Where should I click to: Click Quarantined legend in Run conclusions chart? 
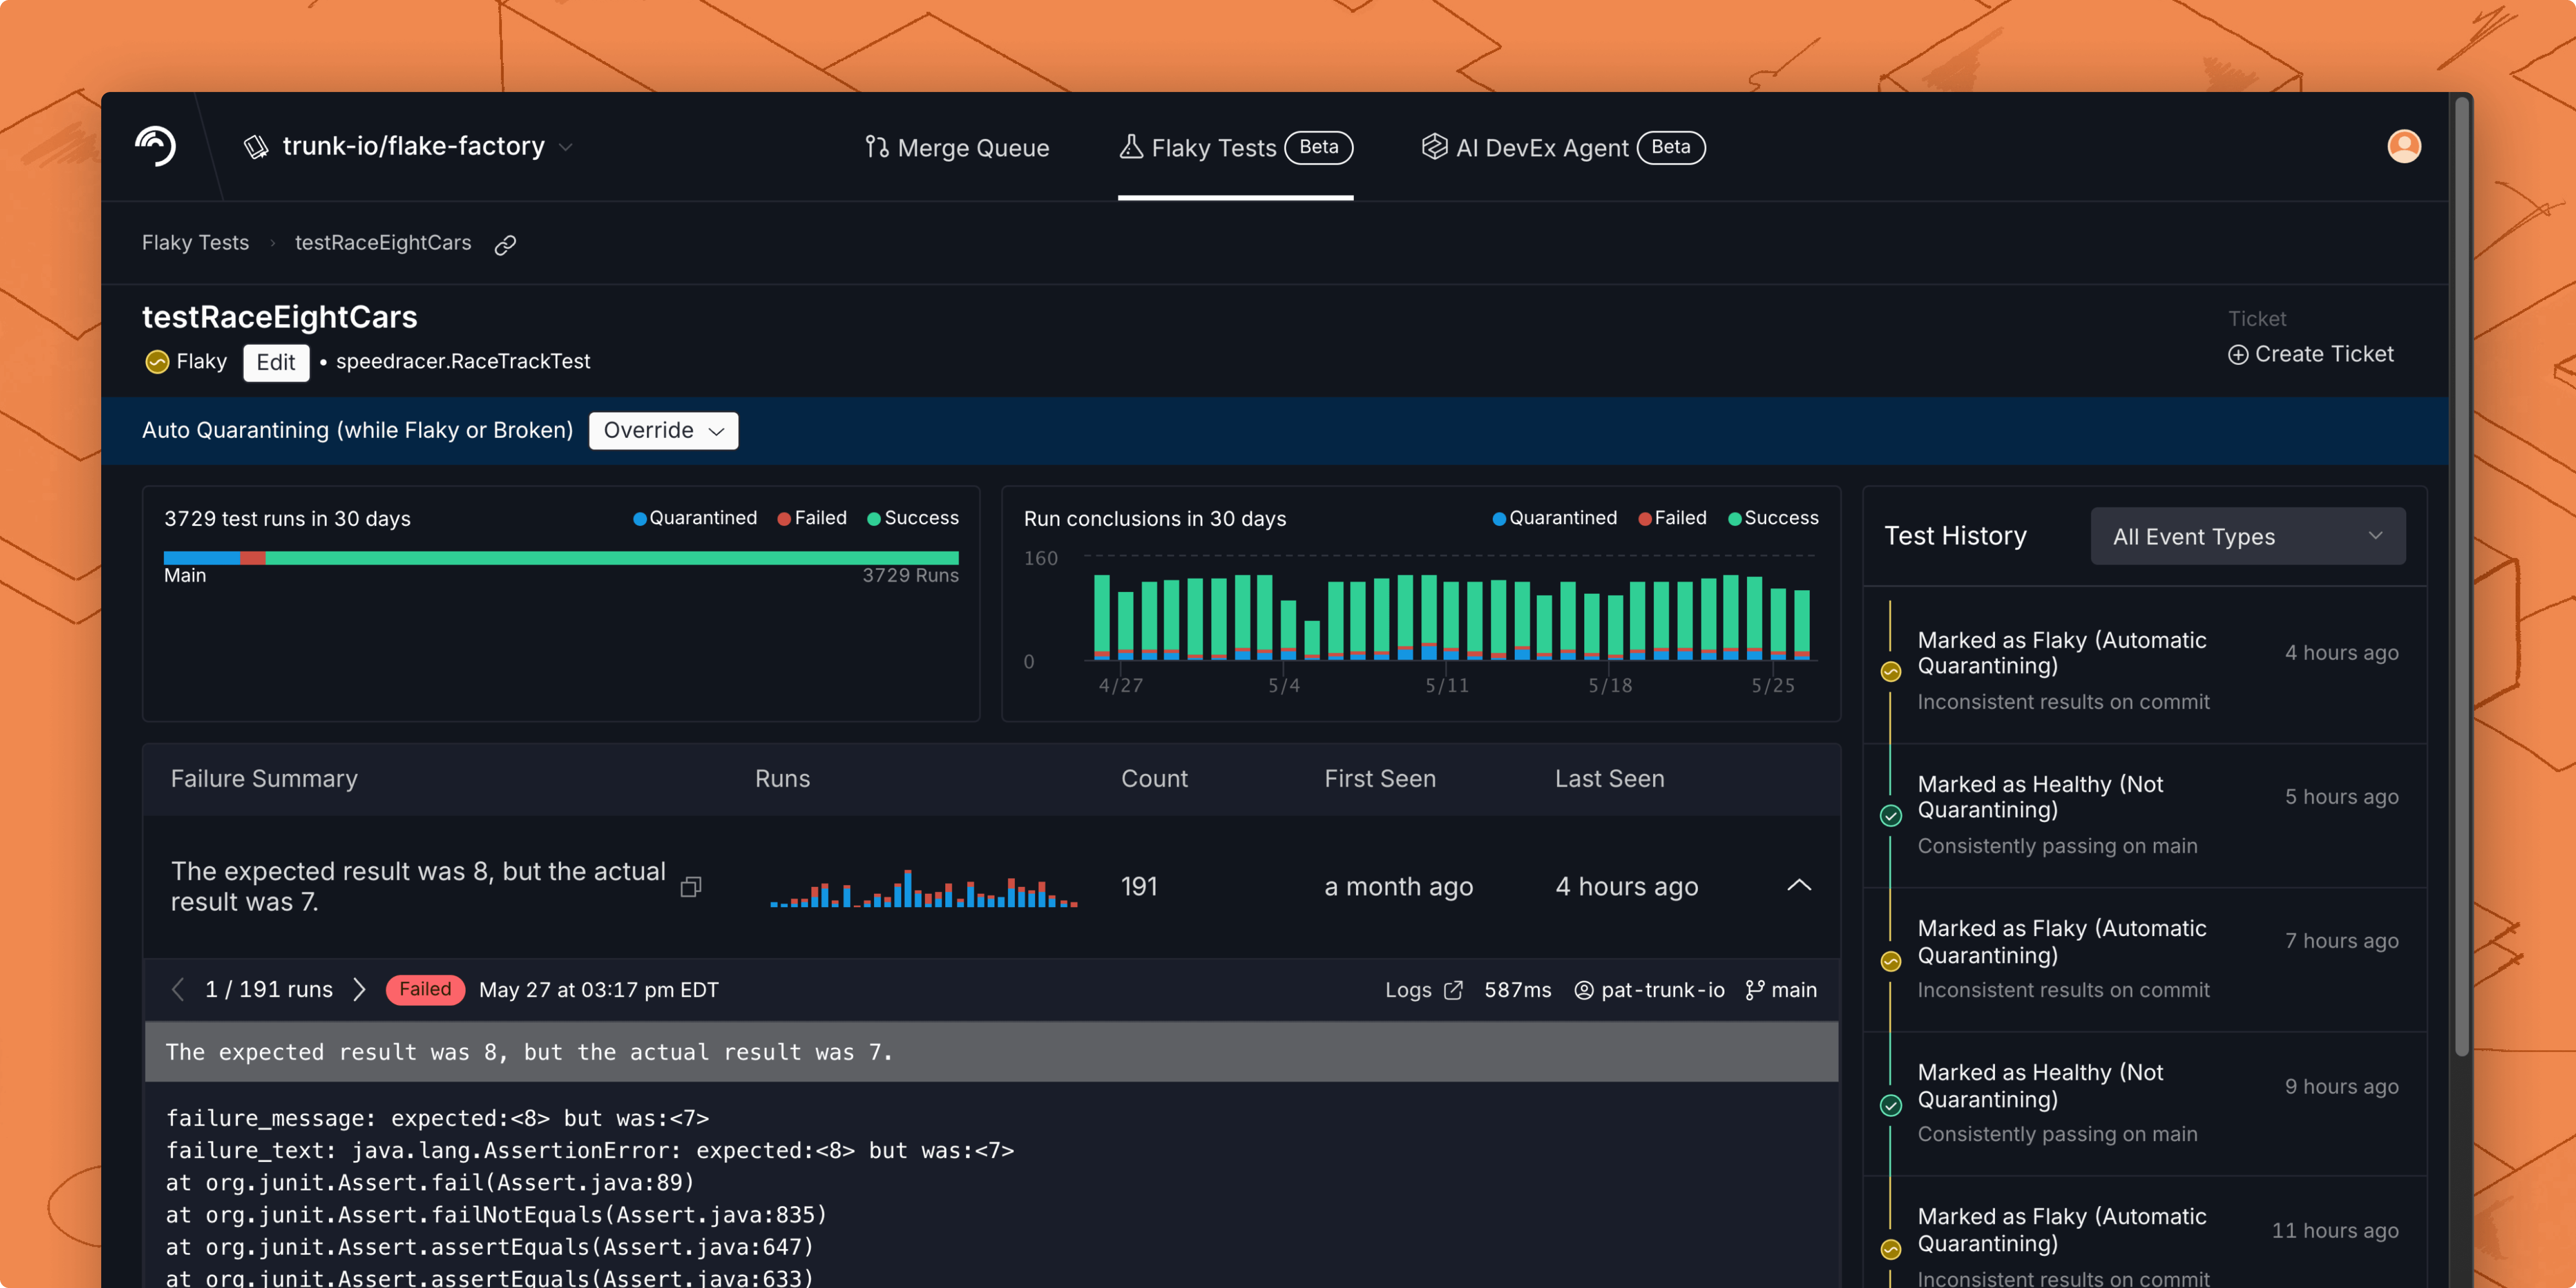point(1555,518)
